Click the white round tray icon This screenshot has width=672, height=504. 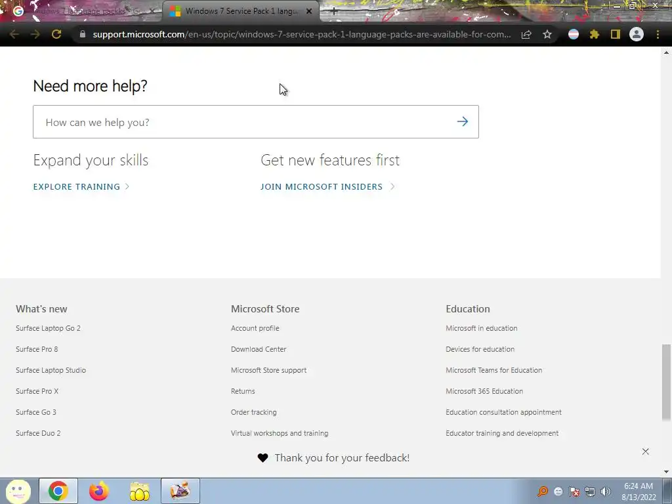(x=558, y=492)
